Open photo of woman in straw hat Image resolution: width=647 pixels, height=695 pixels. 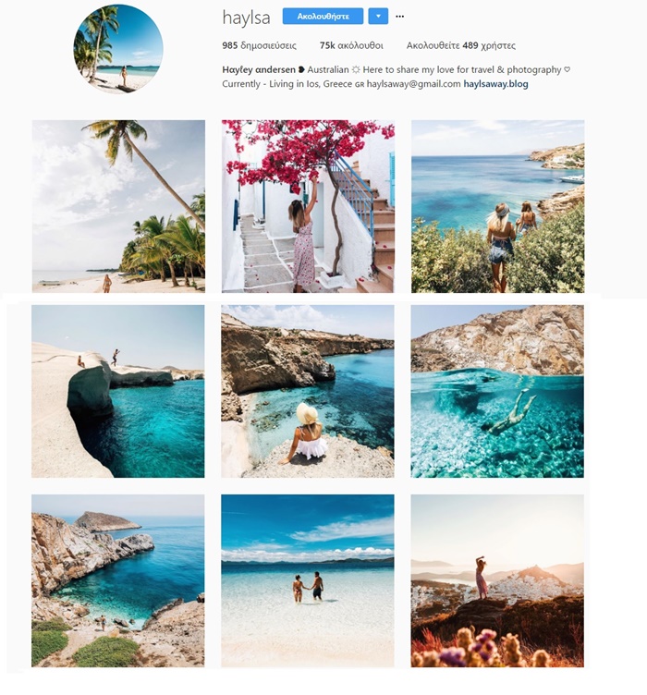tap(308, 391)
